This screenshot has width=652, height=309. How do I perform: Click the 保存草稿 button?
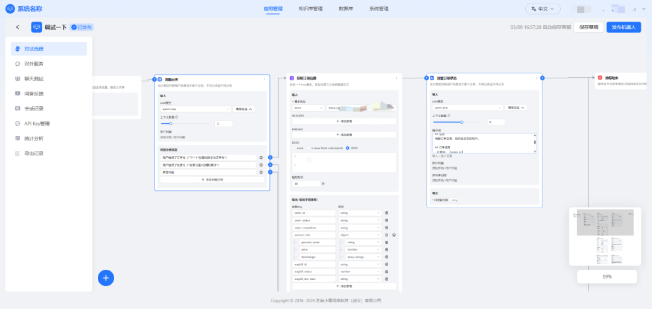[x=589, y=27]
